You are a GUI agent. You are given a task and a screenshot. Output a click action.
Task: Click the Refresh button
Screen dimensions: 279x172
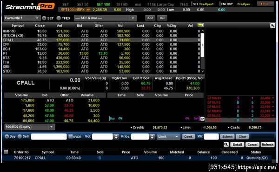[267, 145]
